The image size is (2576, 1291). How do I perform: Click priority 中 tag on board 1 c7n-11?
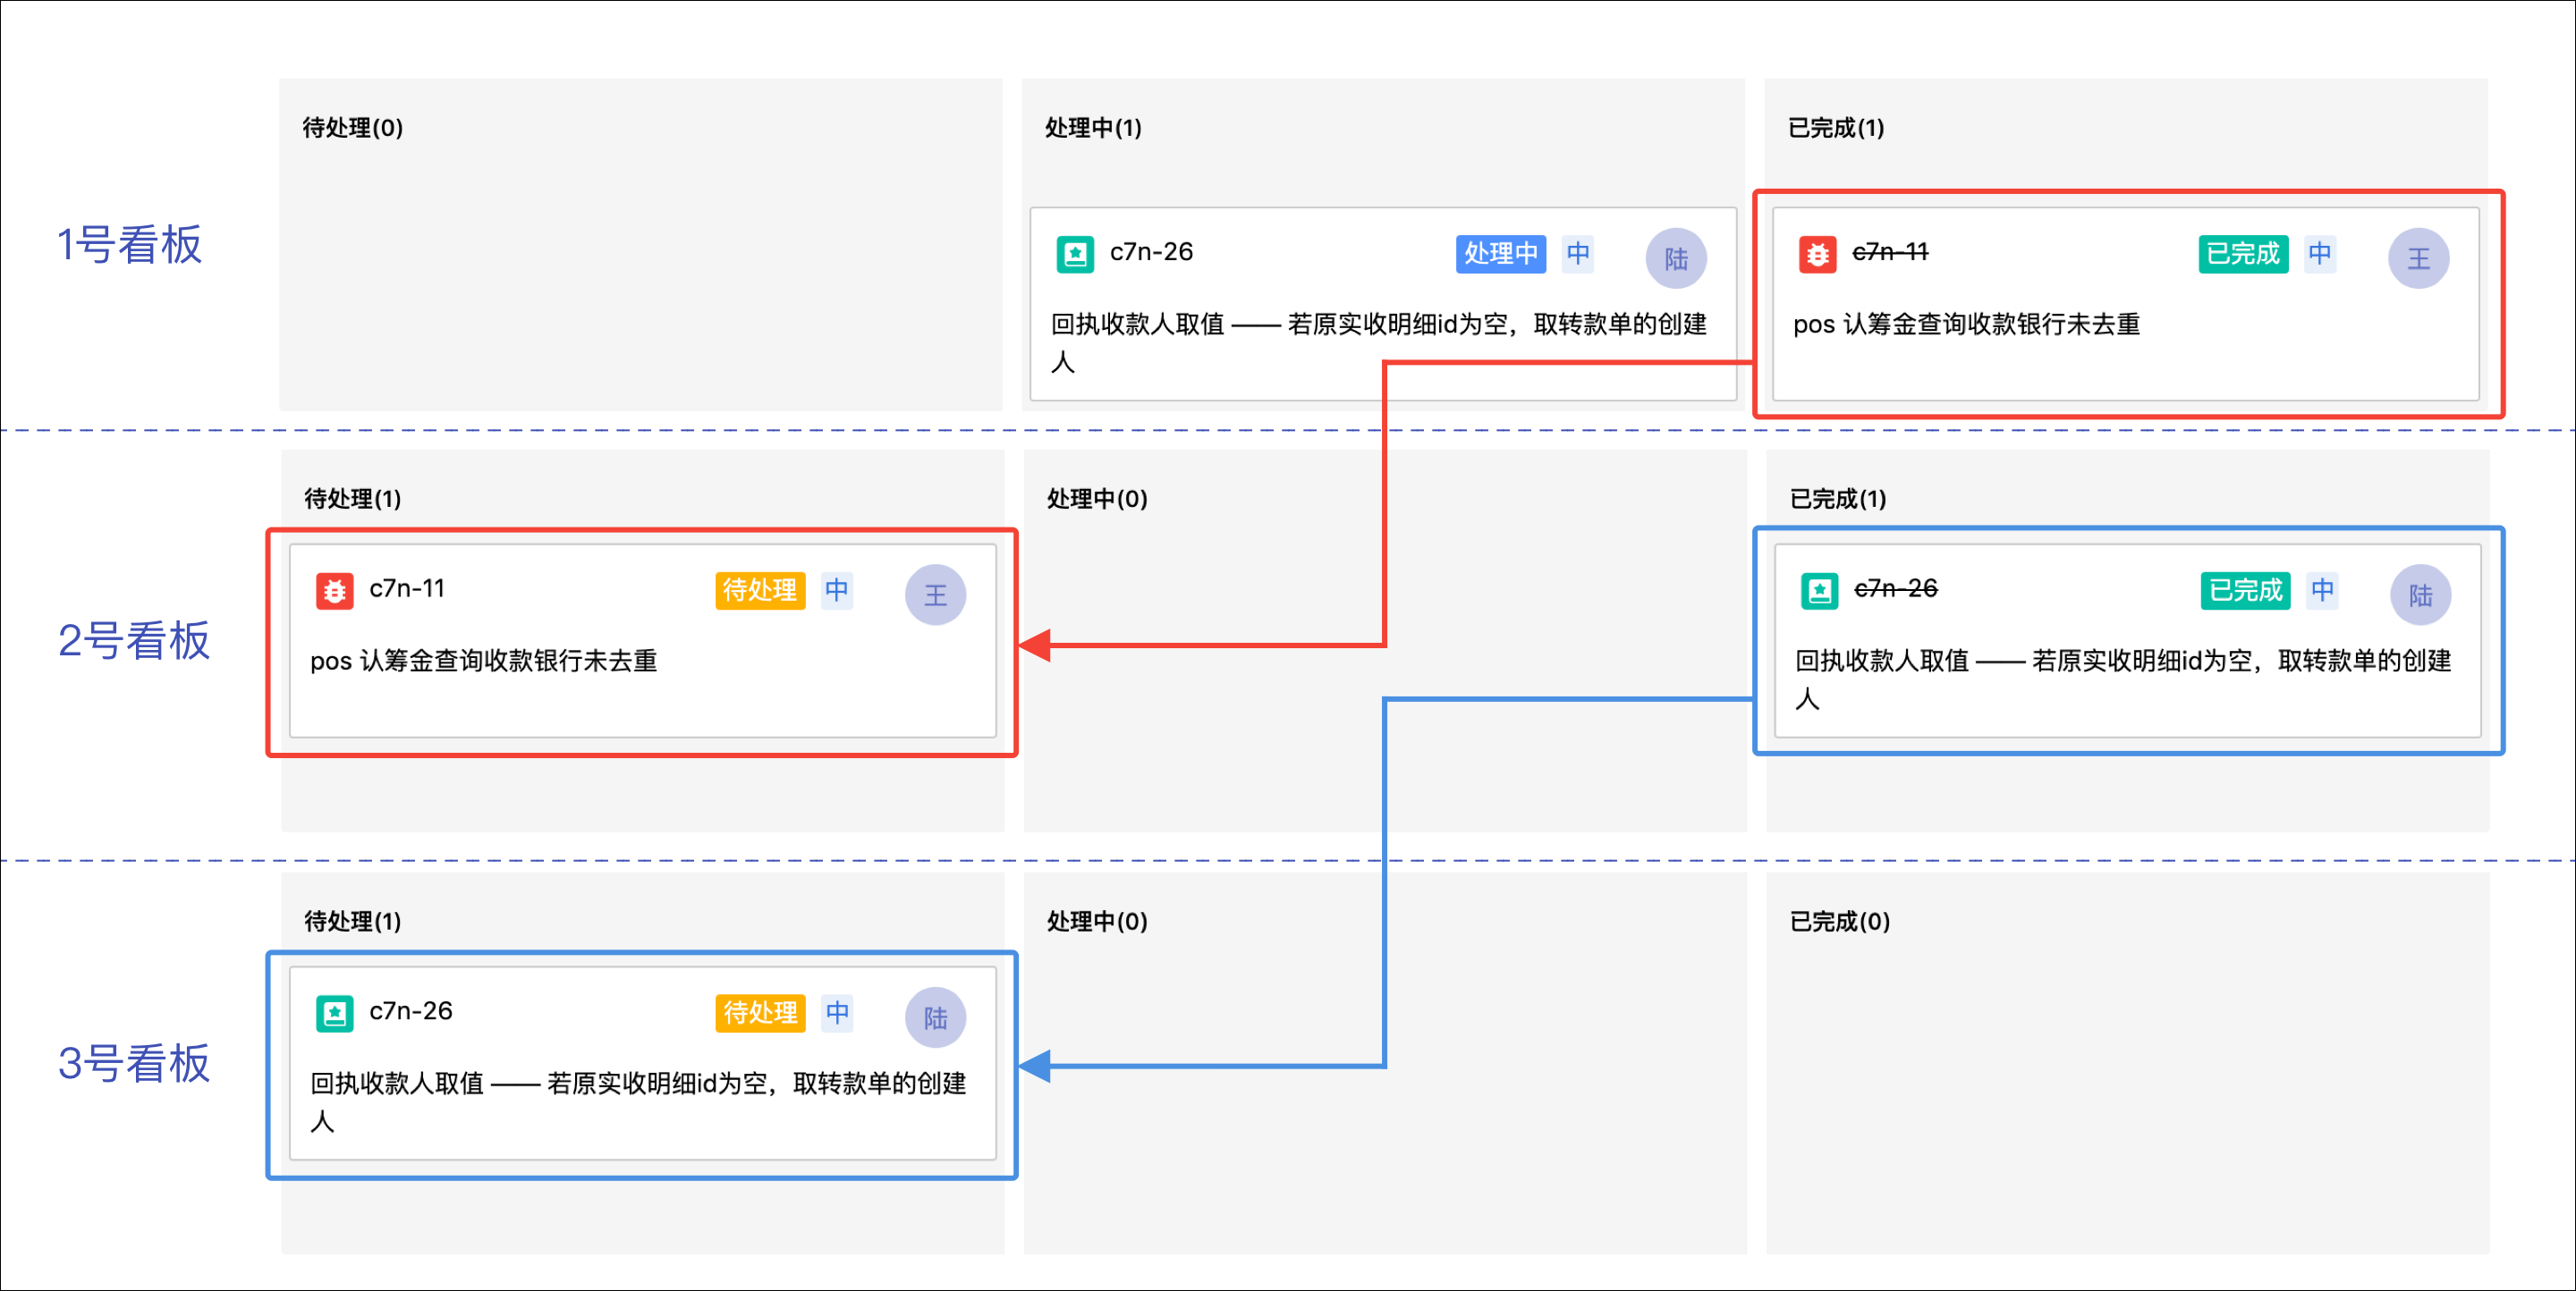(2320, 254)
